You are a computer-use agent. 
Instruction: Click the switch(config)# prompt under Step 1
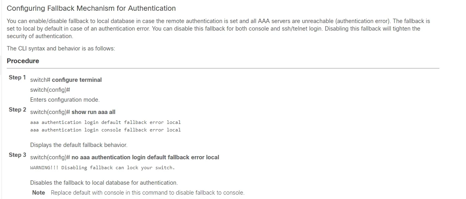point(50,90)
